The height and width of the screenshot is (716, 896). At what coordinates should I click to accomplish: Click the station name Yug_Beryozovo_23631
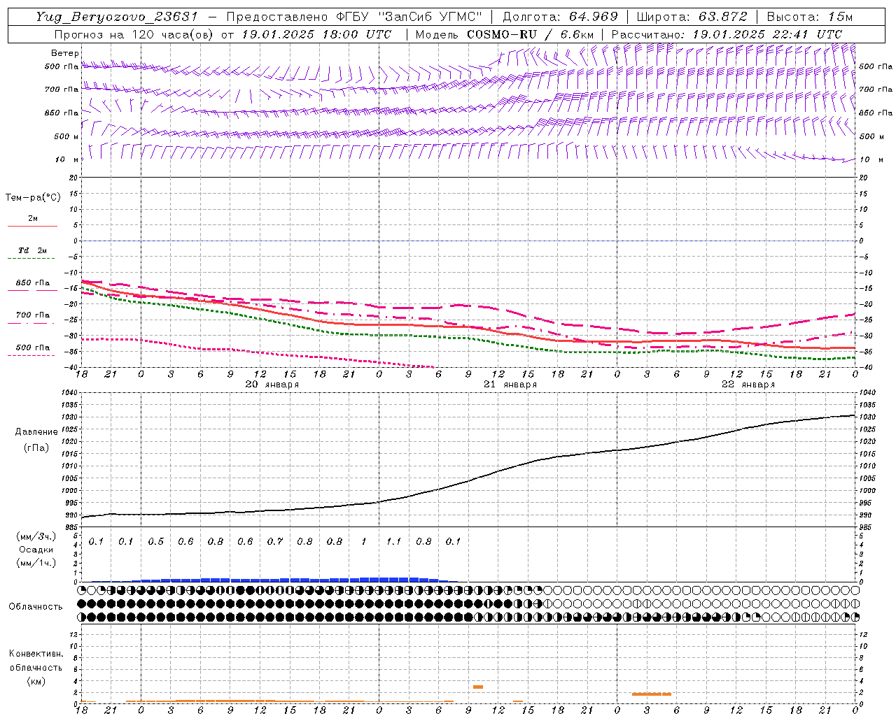tap(117, 17)
